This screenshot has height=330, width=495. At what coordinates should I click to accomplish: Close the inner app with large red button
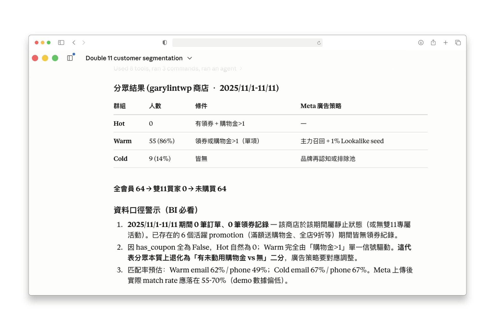(35, 58)
